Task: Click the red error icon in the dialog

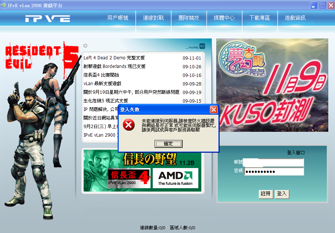Action: (x=128, y=125)
